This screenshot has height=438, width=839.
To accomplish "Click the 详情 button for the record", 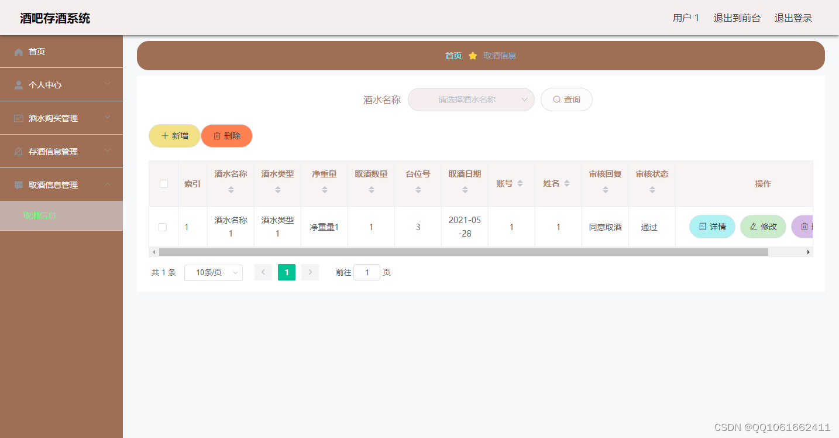I will [711, 227].
